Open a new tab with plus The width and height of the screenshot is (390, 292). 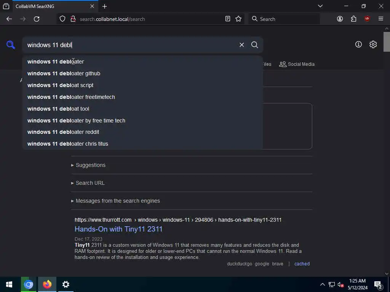pyautogui.click(x=104, y=6)
